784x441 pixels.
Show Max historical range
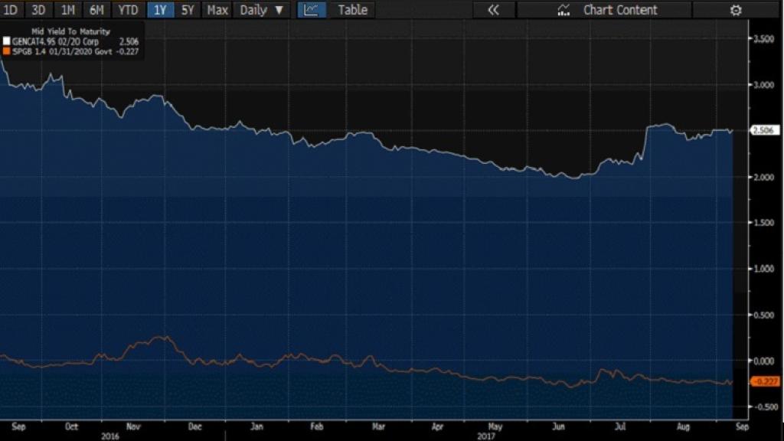pos(217,10)
